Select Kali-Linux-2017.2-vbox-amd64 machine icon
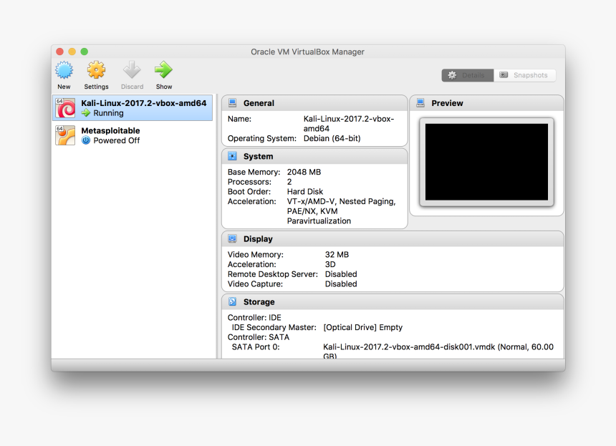 (x=65, y=108)
